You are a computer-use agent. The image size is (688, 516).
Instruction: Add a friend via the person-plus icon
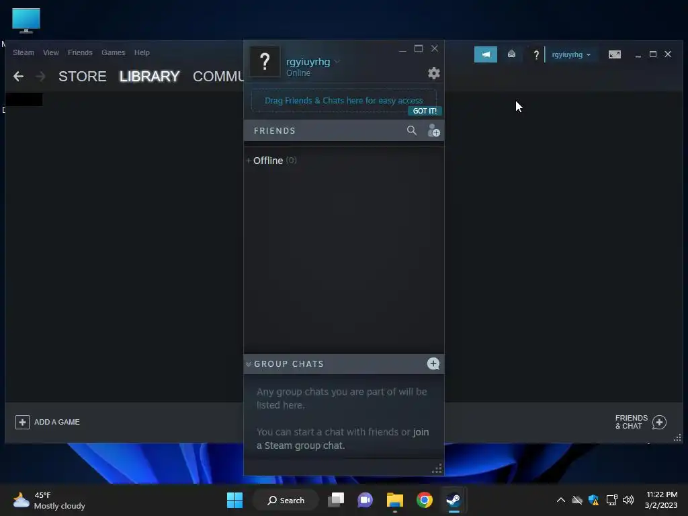coord(433,130)
